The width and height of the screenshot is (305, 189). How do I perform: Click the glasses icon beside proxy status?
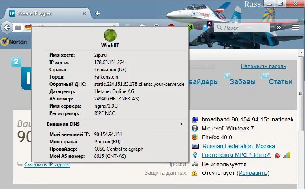[x=195, y=164]
